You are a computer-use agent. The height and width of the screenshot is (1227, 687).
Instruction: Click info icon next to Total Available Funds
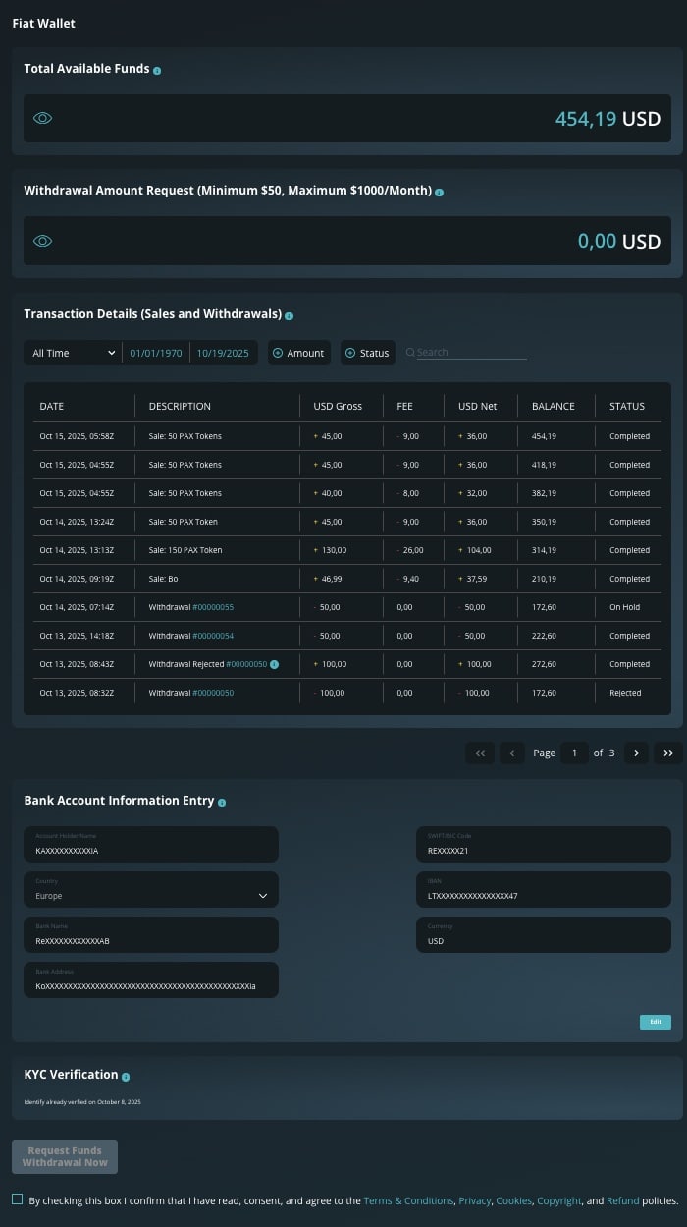click(157, 71)
